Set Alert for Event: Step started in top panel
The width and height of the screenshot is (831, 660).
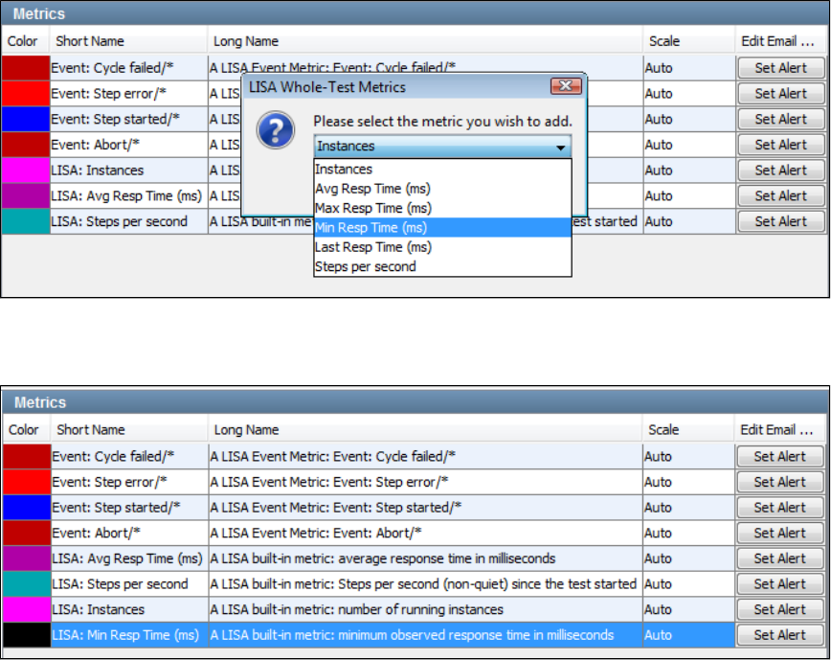[x=780, y=120]
